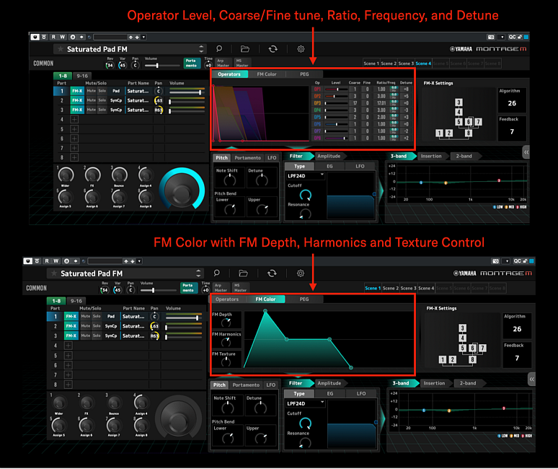Open LPF24D filter type dropdown, Operators-view window
Screen dimensions: 558x469
(306, 175)
